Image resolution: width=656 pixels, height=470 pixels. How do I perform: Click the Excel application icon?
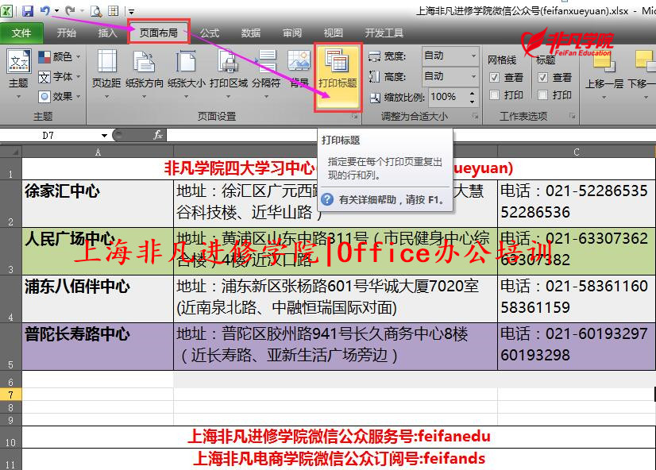6,11
